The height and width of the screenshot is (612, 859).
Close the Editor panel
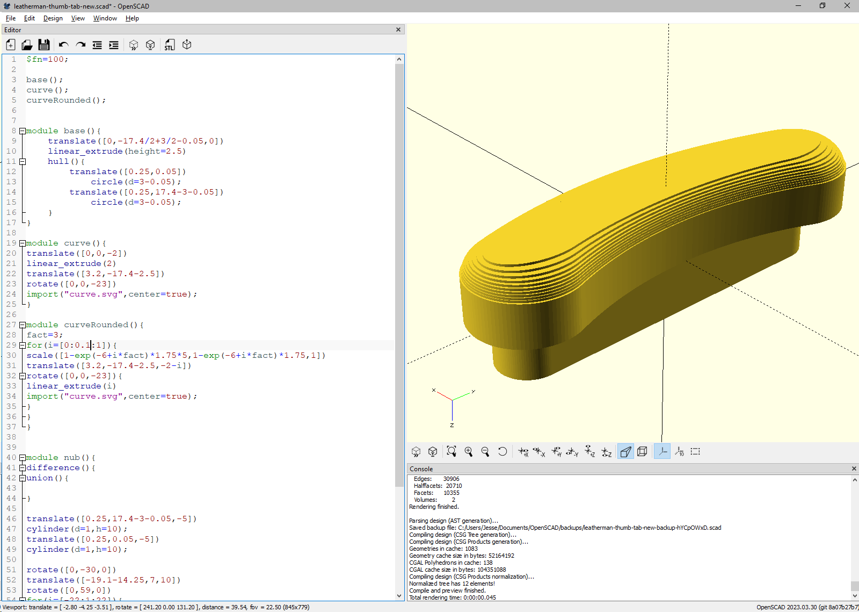click(398, 30)
